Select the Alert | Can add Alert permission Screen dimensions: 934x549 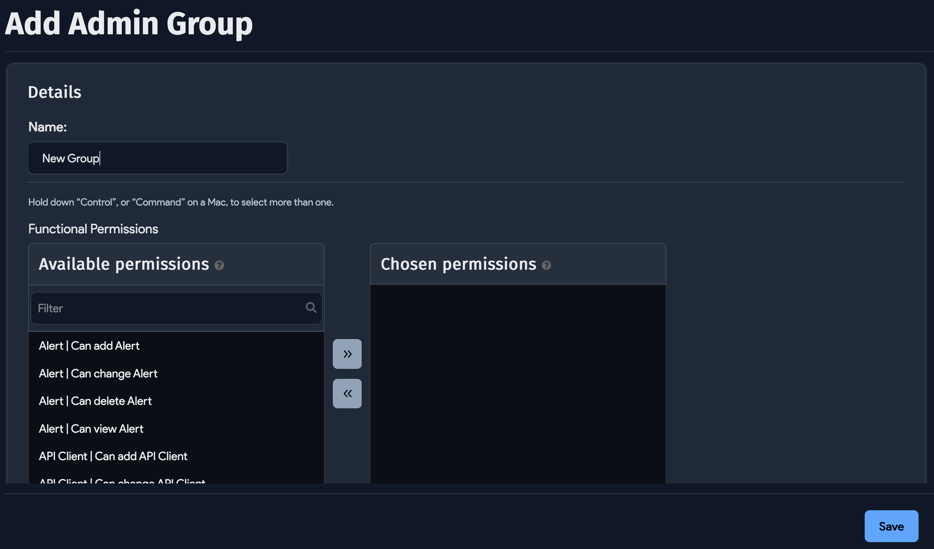[89, 346]
